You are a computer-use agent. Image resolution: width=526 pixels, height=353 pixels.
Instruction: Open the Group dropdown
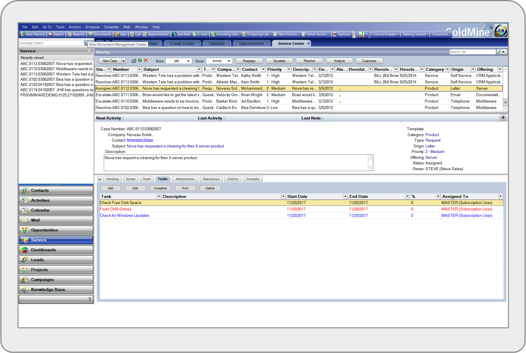[x=219, y=61]
